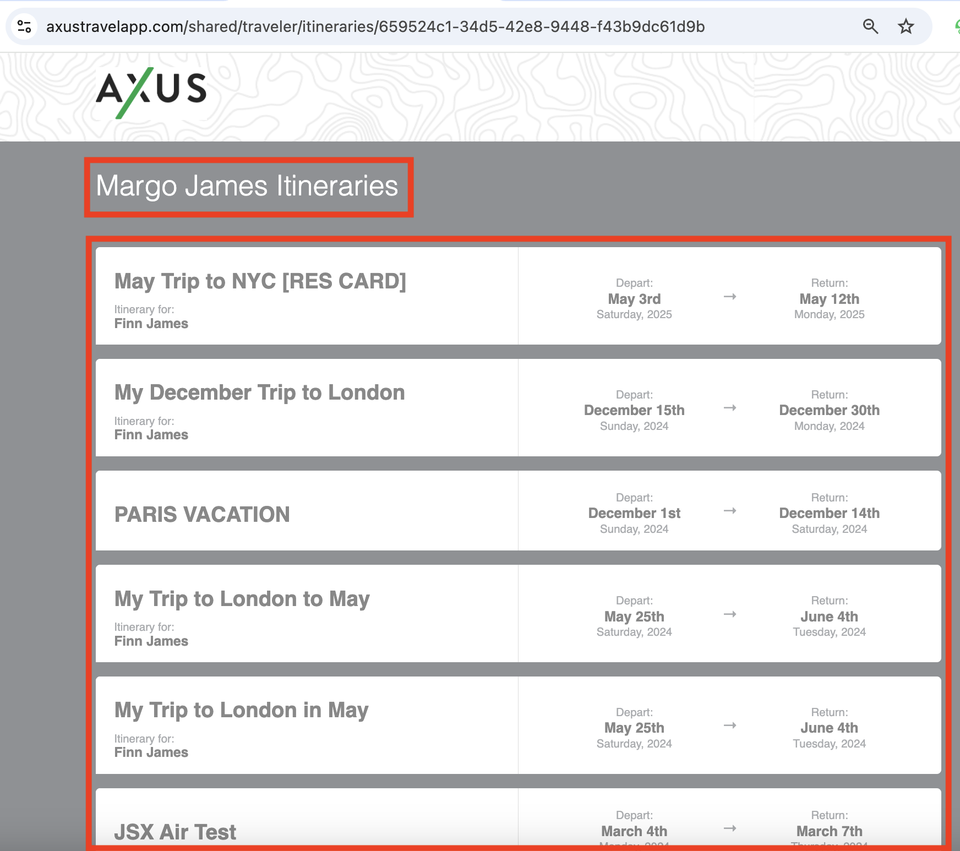The height and width of the screenshot is (851, 960).
Task: Click Itinerary for label in May Trip to NYC card
Action: click(144, 309)
